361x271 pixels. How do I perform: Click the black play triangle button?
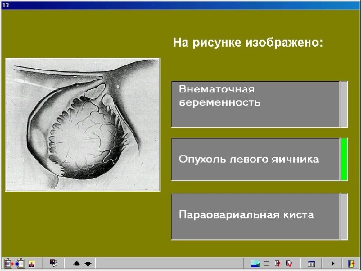tap(333, 263)
